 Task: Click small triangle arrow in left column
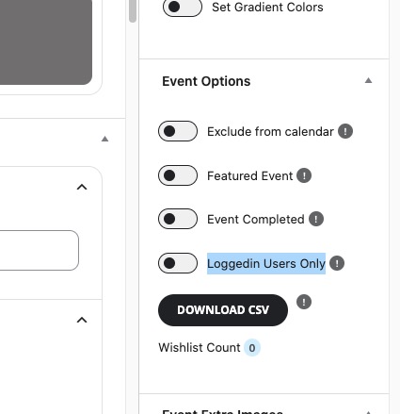click(x=104, y=139)
